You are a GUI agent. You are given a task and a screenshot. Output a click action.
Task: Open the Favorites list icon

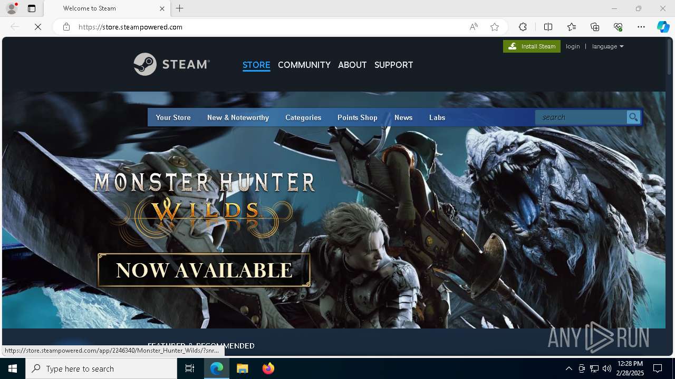[x=572, y=27]
